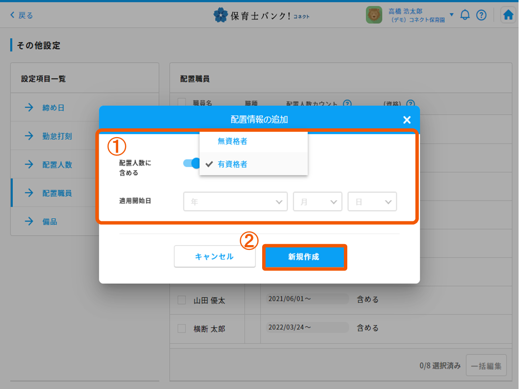This screenshot has height=389, width=519.
Task: Open the 締め日 settings item
Action: (53, 108)
